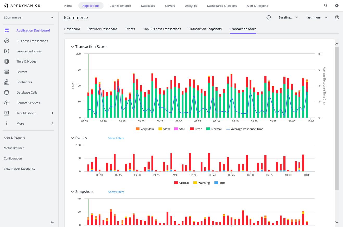Click the More three-dots icon
Screen dimensions: 343x227
tap(7, 124)
